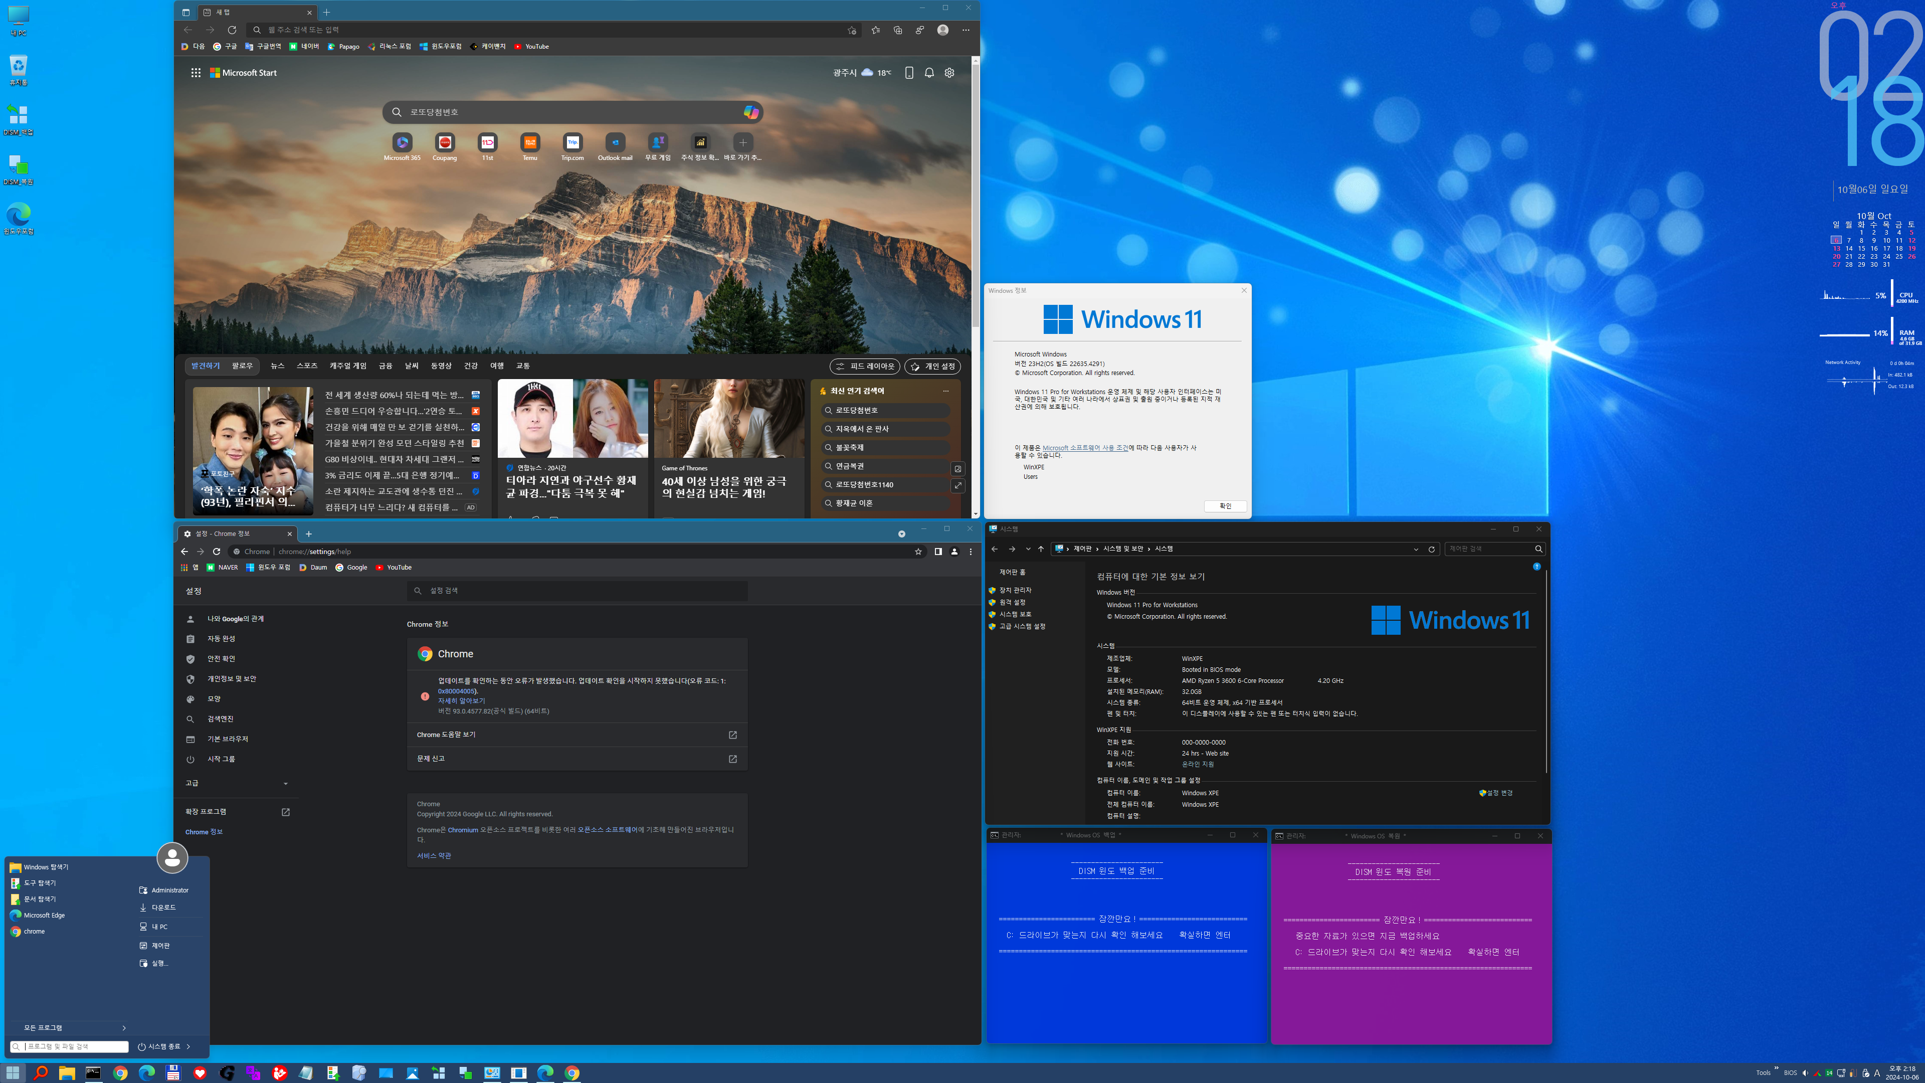Refresh the System control panel window

click(x=1431, y=549)
